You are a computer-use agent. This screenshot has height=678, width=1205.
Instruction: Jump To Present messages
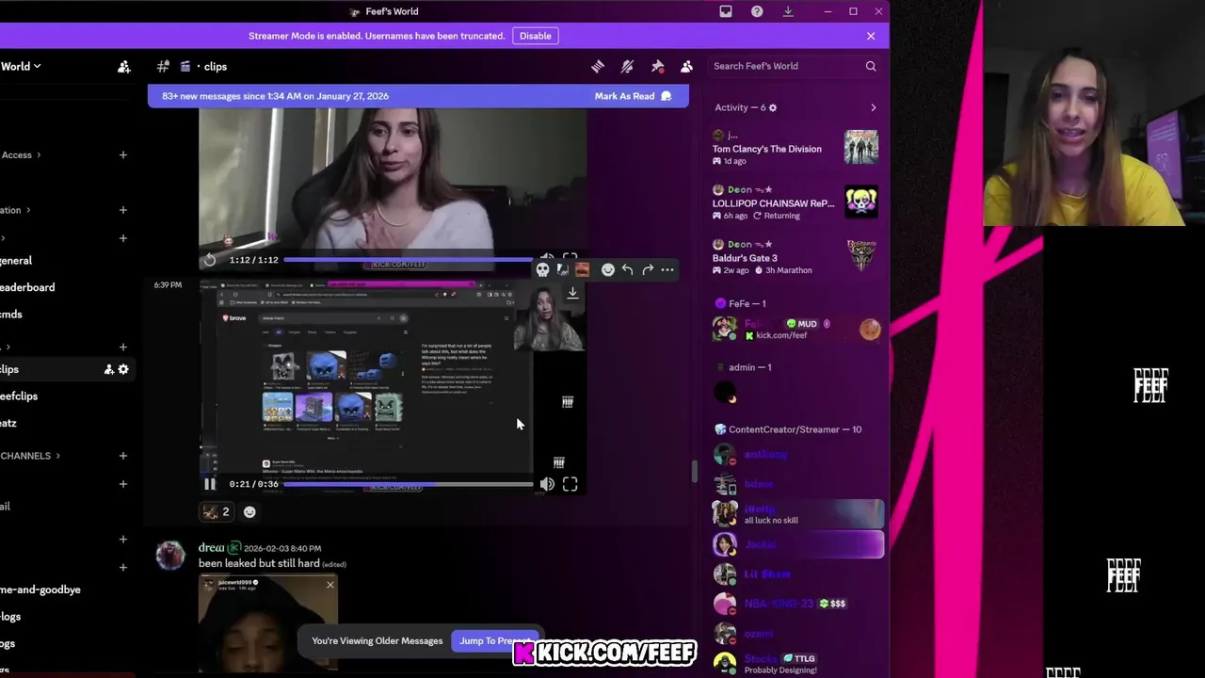pos(496,641)
